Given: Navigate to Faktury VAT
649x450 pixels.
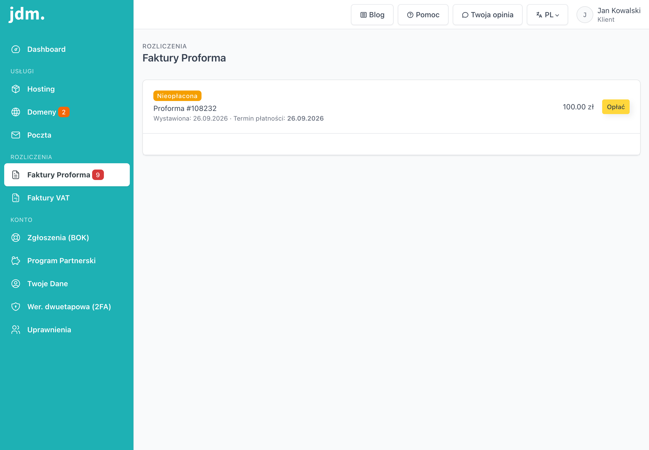Looking at the screenshot, I should 67,198.
